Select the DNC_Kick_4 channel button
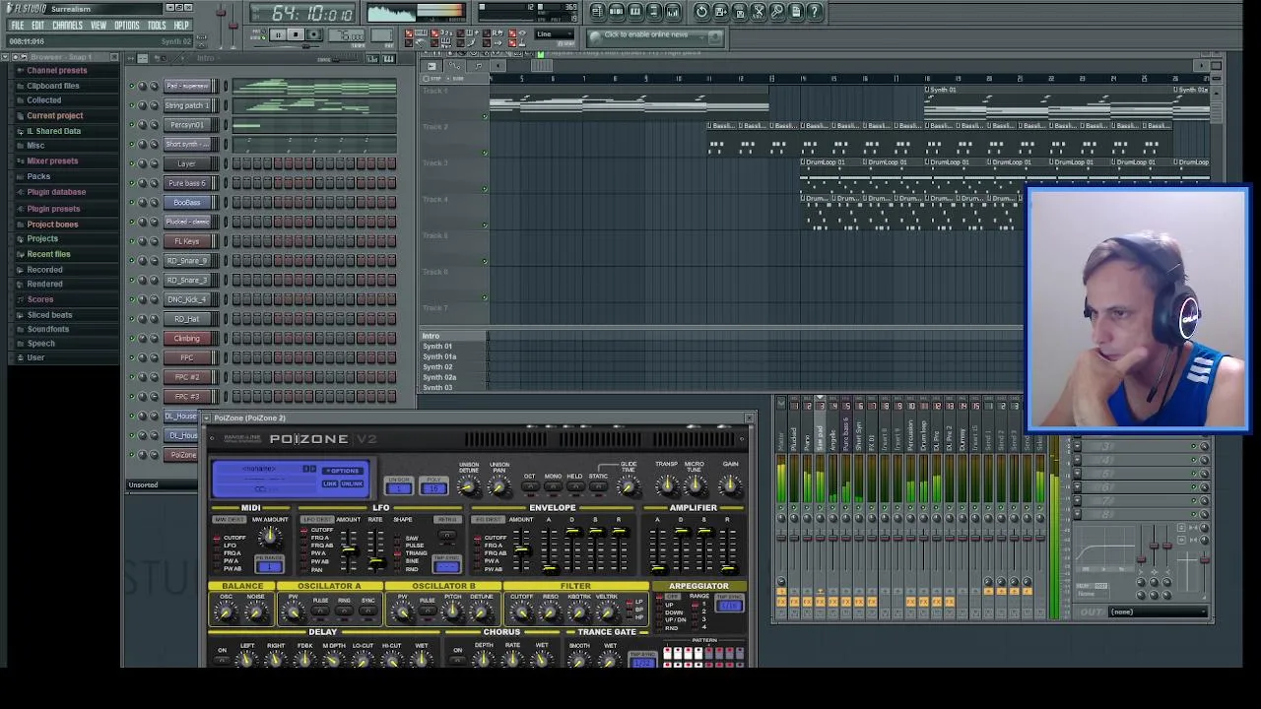This screenshot has height=709, width=1261. coord(186,299)
